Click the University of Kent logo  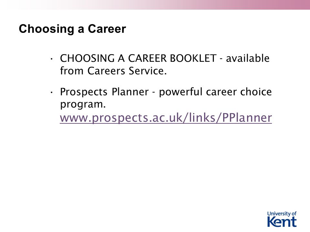[x=282, y=219]
